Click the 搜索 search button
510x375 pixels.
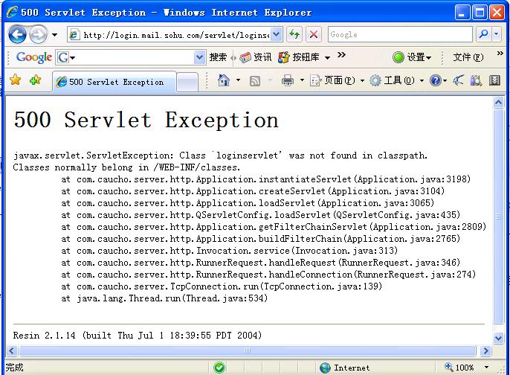point(218,57)
